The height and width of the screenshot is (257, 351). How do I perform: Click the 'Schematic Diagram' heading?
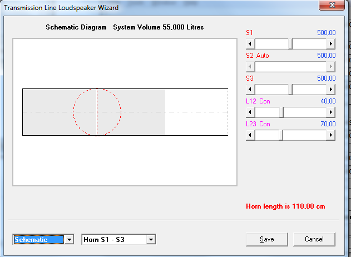click(x=76, y=27)
